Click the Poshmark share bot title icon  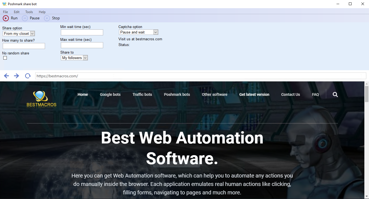pos(4,4)
